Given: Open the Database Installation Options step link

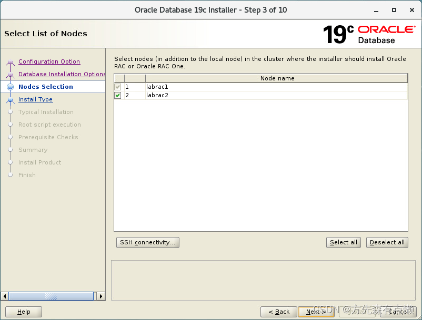Looking at the screenshot, I should [62, 74].
